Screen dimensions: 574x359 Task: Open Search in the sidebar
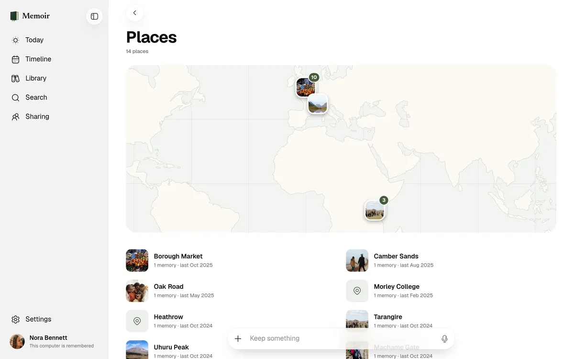click(x=54, y=98)
